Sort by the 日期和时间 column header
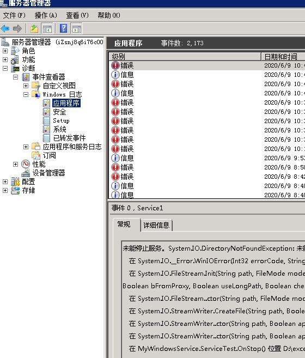 (x=283, y=56)
